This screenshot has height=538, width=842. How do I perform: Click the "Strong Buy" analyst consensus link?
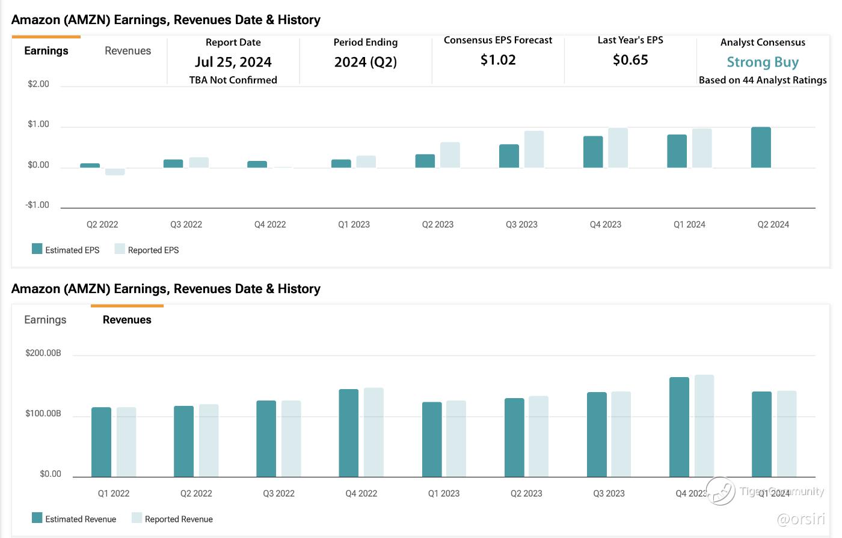(x=763, y=62)
